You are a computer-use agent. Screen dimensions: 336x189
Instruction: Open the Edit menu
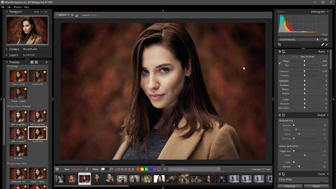(x=9, y=7)
